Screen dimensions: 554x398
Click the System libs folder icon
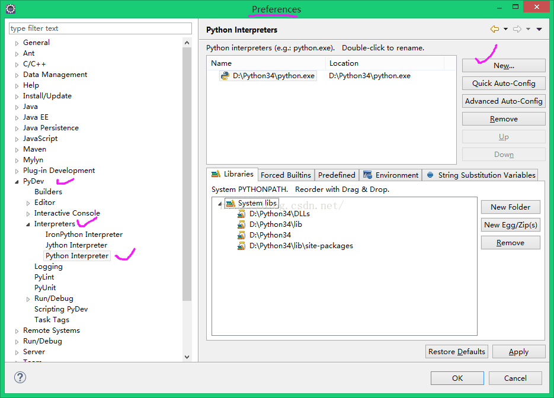point(230,203)
